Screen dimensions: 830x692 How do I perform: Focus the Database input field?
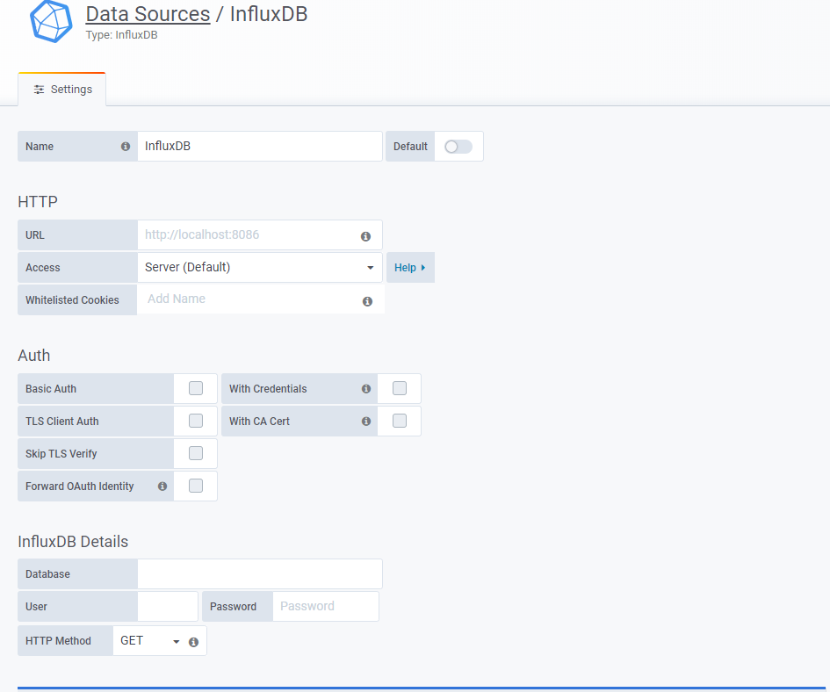(x=259, y=574)
